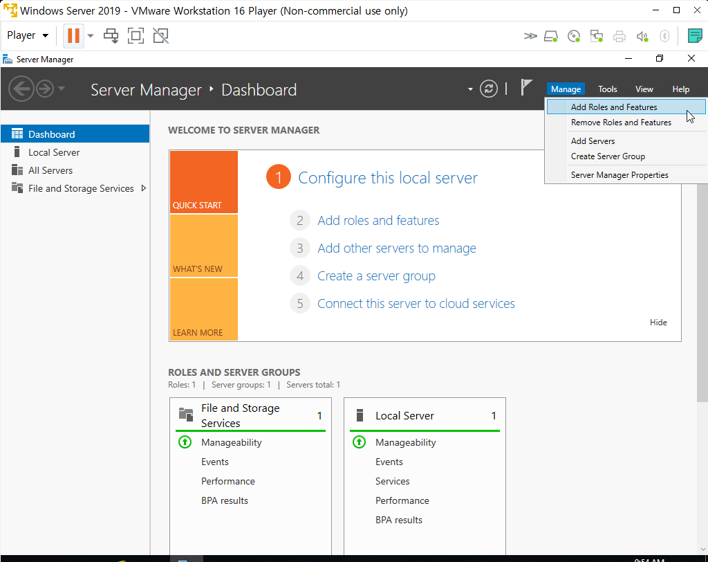Click the Send Ctrl+Alt+Del icon
The width and height of the screenshot is (708, 562).
click(111, 36)
